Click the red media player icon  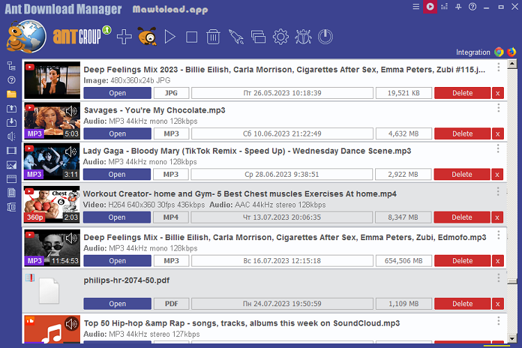(430, 7)
